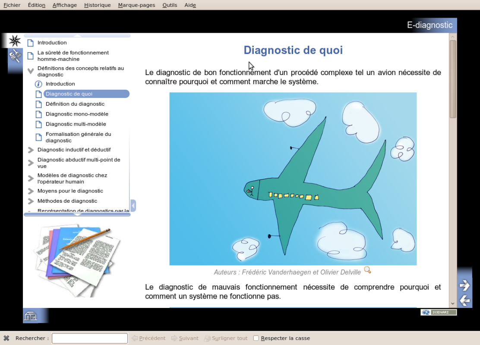Image resolution: width=480 pixels, height=345 pixels.
Task: Open the Outils menu
Action: pos(170,5)
